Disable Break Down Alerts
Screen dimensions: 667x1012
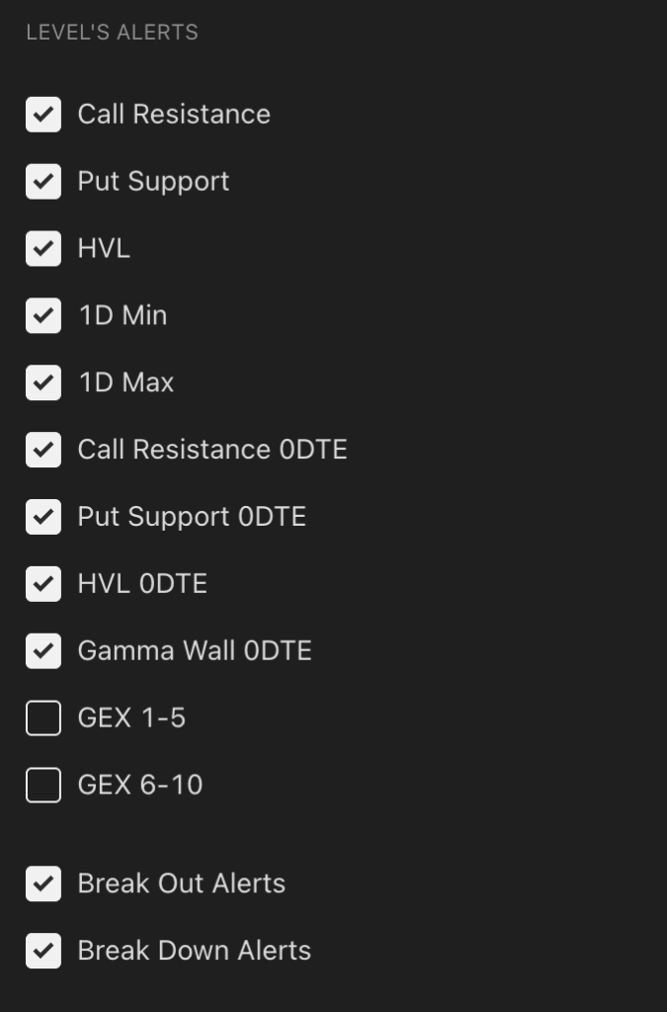pyautogui.click(x=42, y=951)
